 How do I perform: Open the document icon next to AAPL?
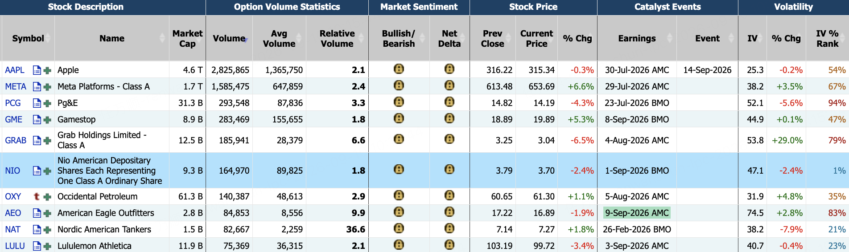coord(37,70)
